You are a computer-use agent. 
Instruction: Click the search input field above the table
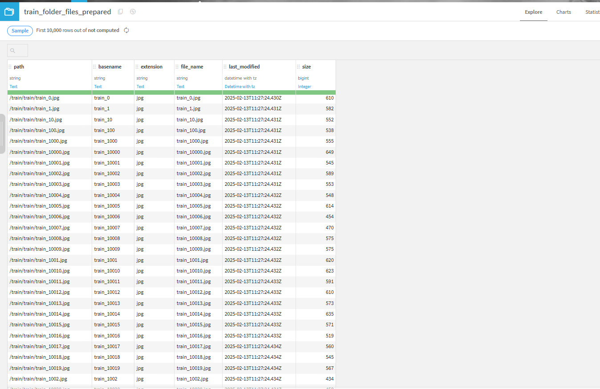[18, 50]
